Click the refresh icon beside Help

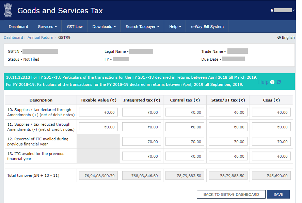click(x=279, y=82)
